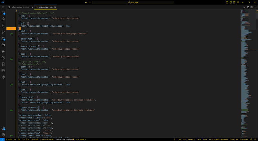
Task: Open the Manage gear icon
Action: [3, 135]
